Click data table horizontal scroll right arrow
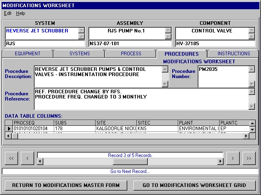 tap(246, 136)
